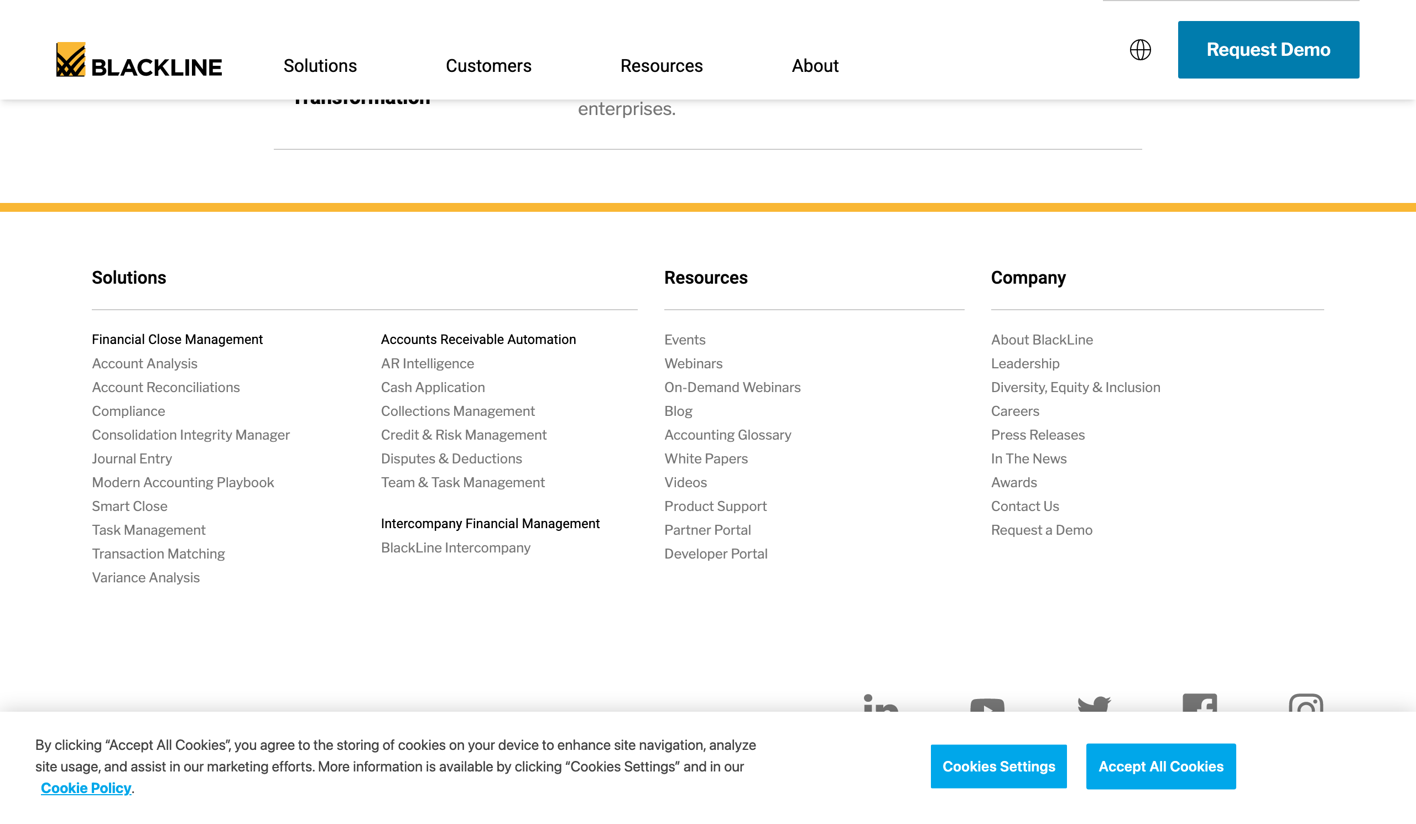Open the YouTube social icon
Viewport: 1416px width, 824px height.
pos(987,705)
